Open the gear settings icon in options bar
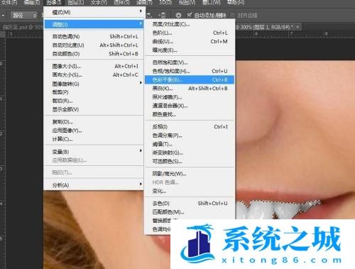The width and height of the screenshot is (355, 269). click(178, 16)
